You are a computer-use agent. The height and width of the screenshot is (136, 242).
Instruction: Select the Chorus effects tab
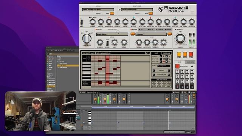click(160, 29)
